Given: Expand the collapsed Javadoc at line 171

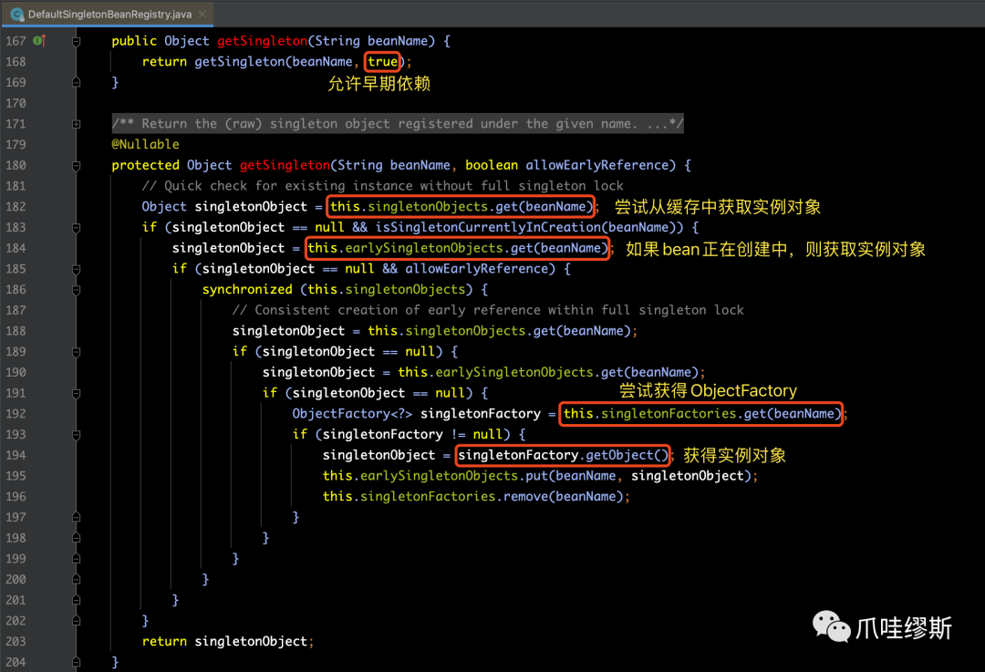Looking at the screenshot, I should click(76, 124).
